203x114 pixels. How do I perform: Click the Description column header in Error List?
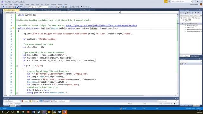[x=18, y=104]
